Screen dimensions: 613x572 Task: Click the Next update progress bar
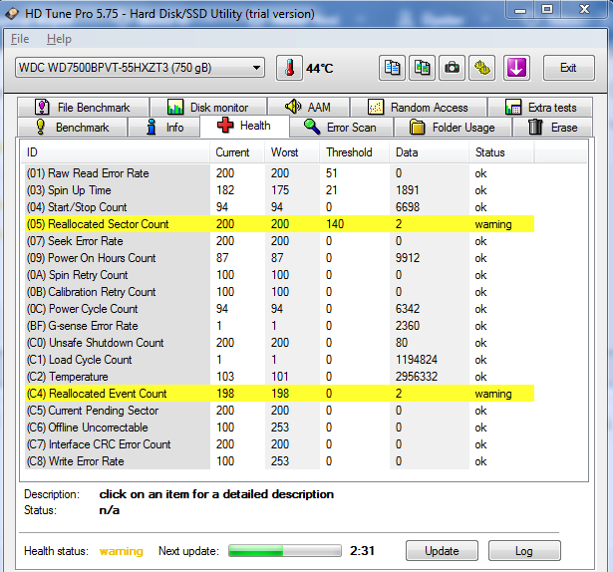[285, 551]
